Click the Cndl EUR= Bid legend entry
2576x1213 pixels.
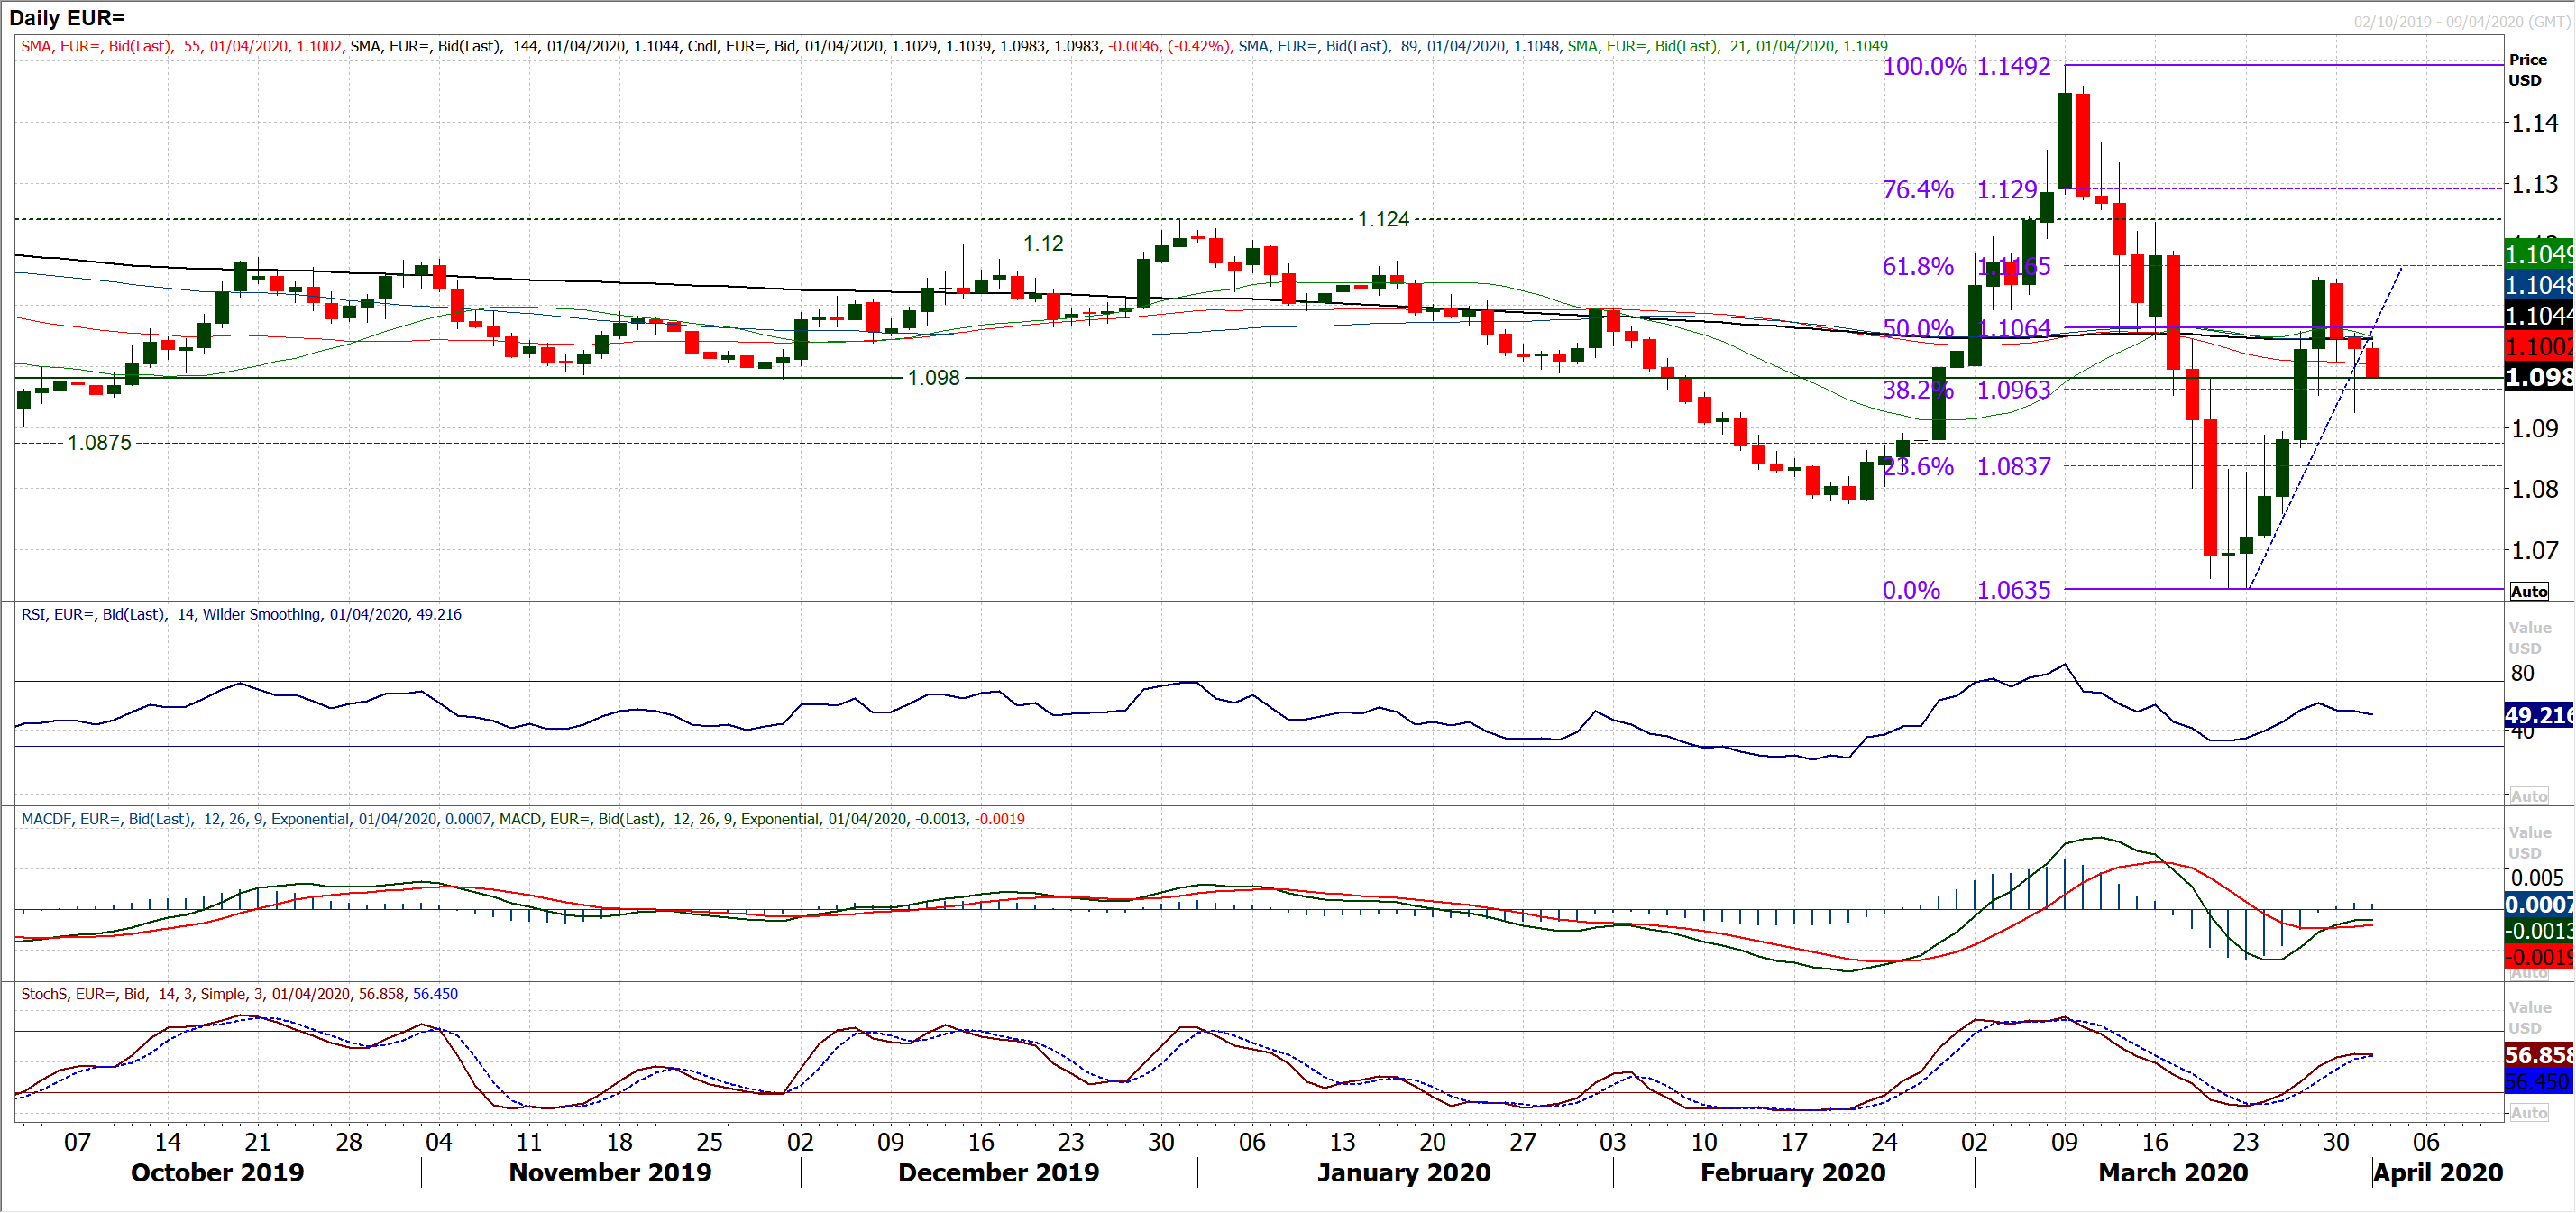pos(958,46)
